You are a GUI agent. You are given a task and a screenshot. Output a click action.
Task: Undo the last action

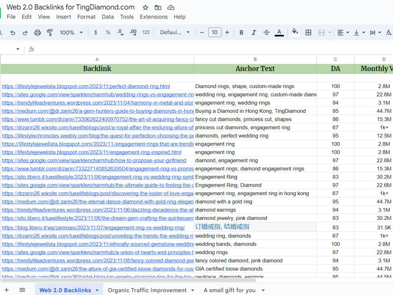point(13,33)
